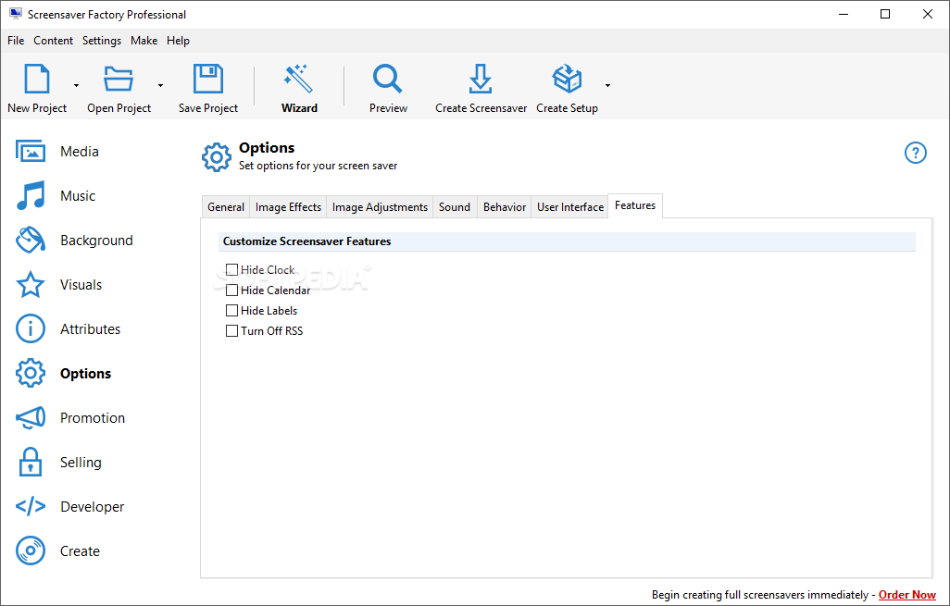Screen dimensions: 950x606
Task: Launch the Wizard magic wand tool
Action: click(x=299, y=79)
